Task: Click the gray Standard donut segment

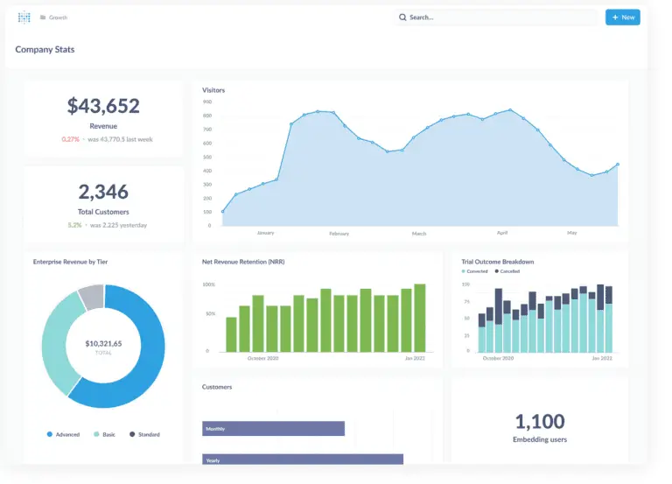Action: tap(93, 296)
